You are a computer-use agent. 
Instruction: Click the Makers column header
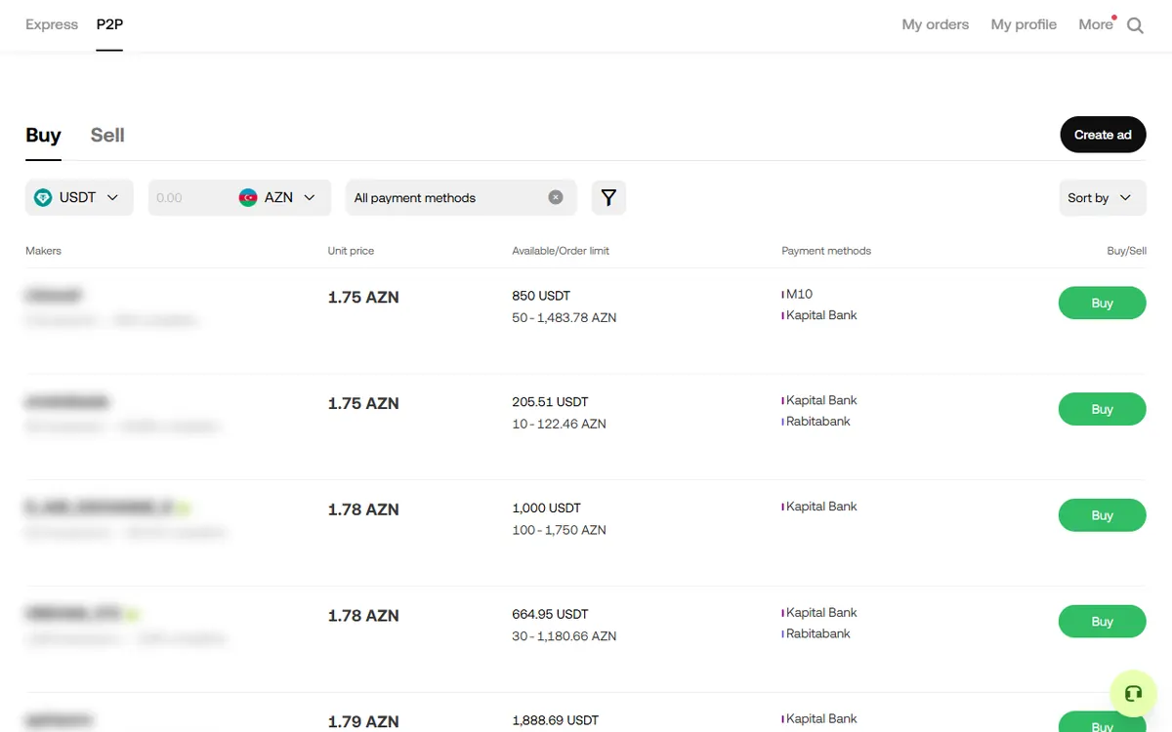coord(43,251)
